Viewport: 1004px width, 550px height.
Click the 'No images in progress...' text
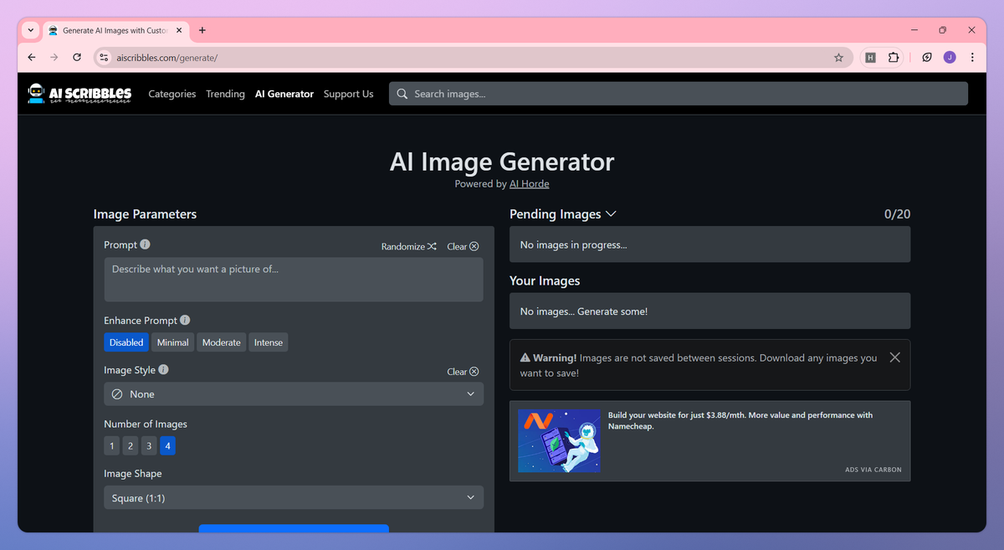click(573, 244)
